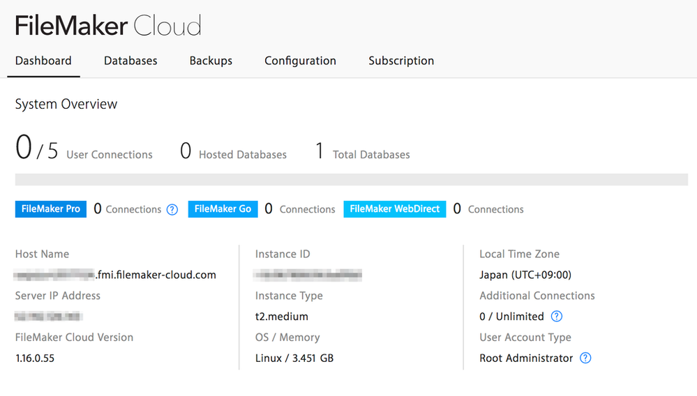Viewport: 697px width, 396px height.
Task: Click the user connections usage progress bar
Action: coord(351,179)
